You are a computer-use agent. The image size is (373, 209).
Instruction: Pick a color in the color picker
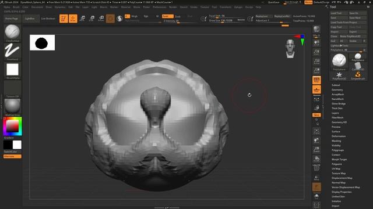click(12, 126)
